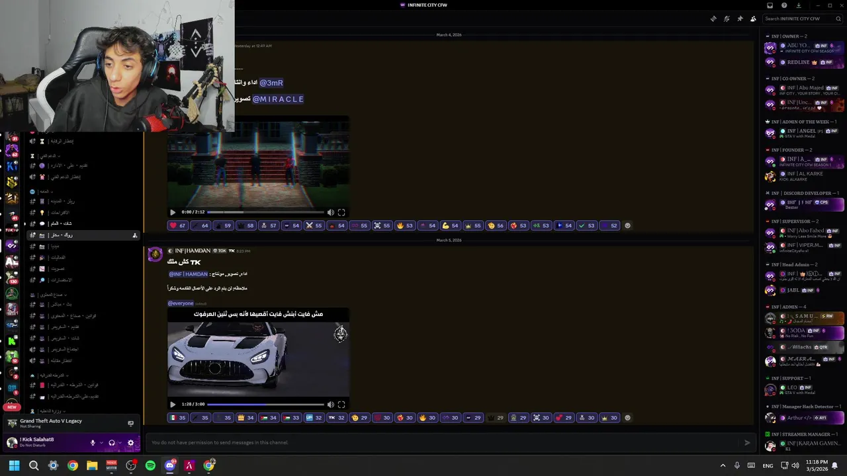Seek within the 2:12 video progress bar

coord(265,212)
